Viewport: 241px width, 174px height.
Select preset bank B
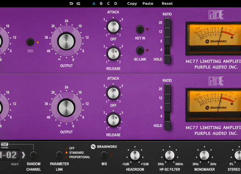pyautogui.click(x=101, y=3)
